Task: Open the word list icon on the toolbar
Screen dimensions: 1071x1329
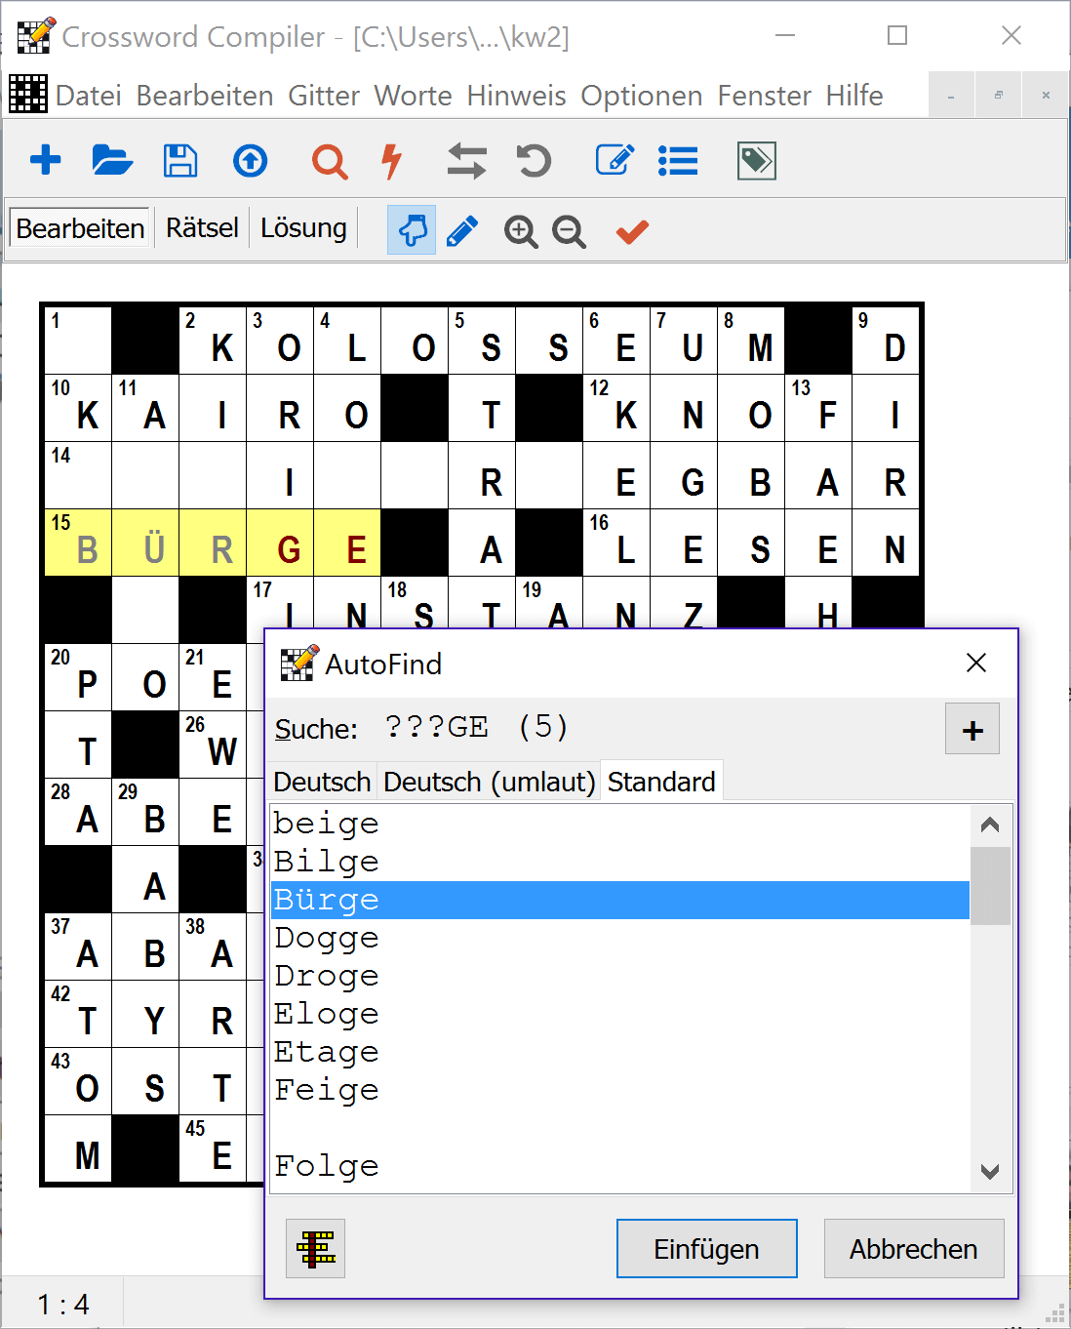Action: (678, 160)
